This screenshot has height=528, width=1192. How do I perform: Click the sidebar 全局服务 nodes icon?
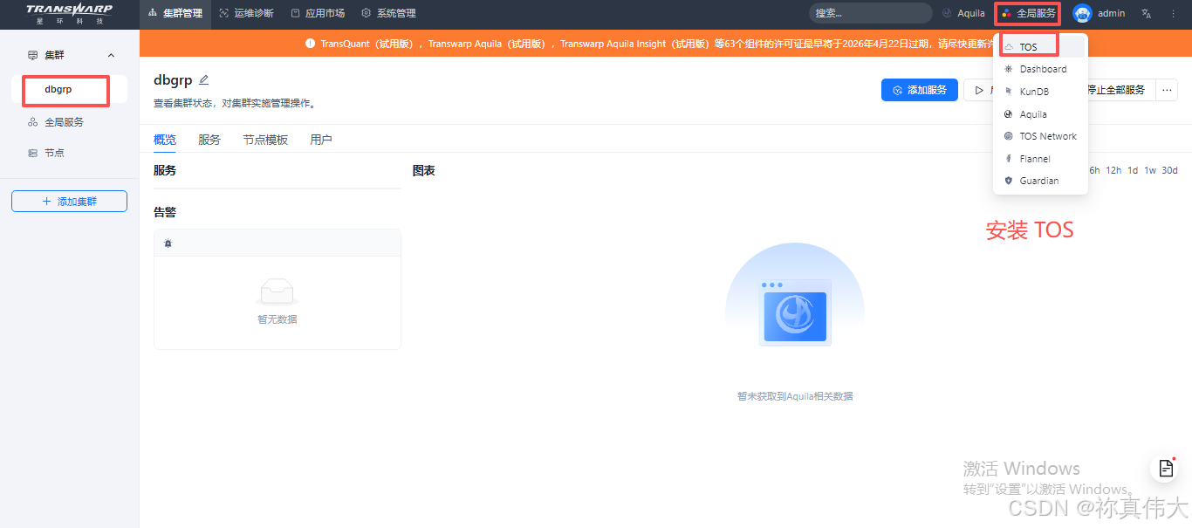coord(33,122)
